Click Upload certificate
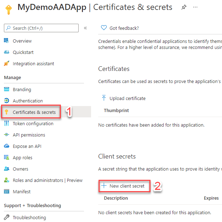Image resolution: width=222 pixels, height=222 pixels. [128, 98]
